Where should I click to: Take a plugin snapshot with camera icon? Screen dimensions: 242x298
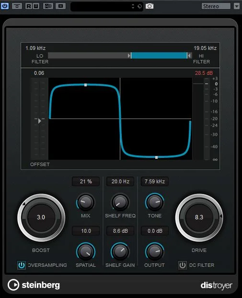click(150, 6)
